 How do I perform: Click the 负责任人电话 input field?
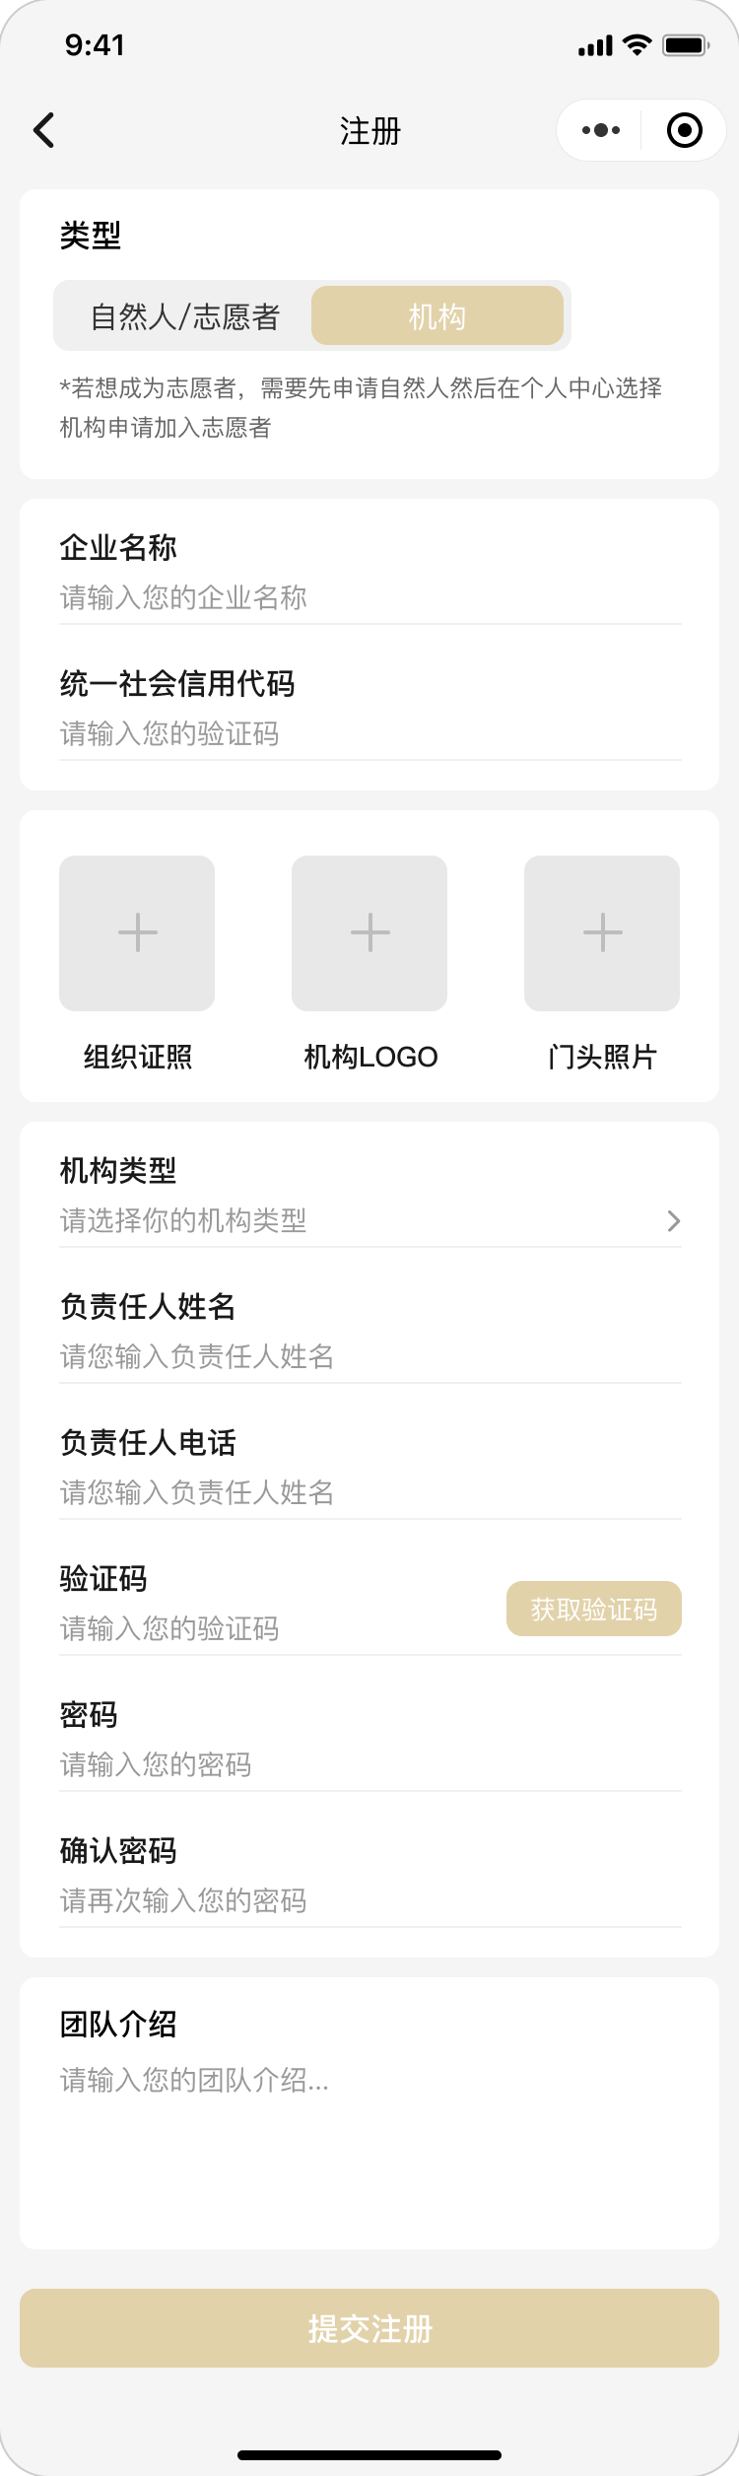click(369, 1493)
